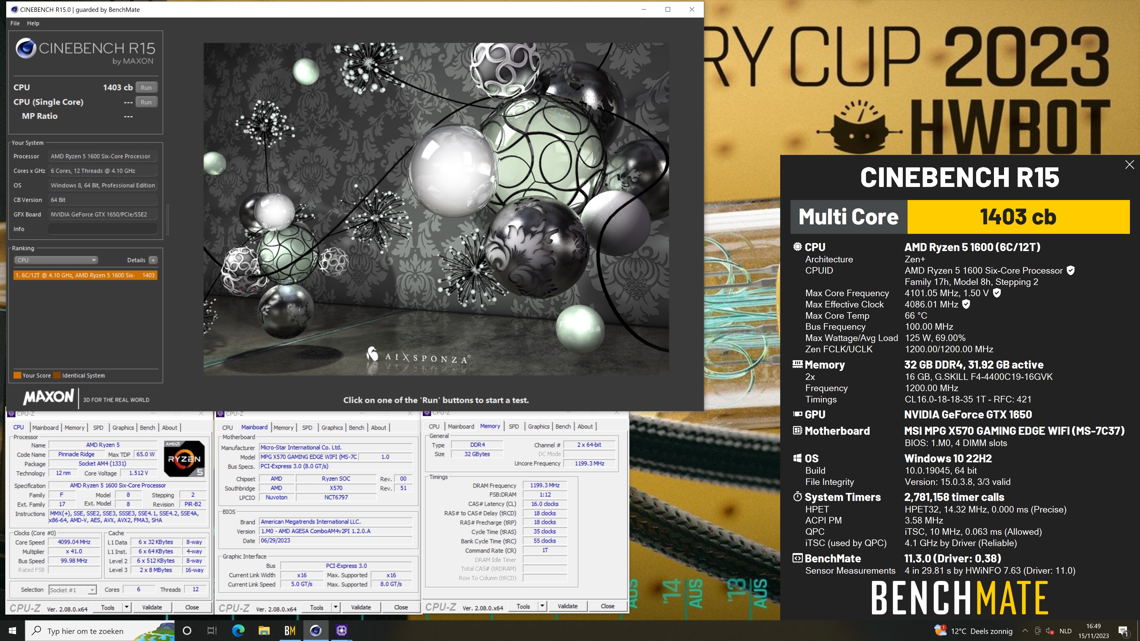
Task: Open SPD tab in first CPU-Z window
Action: (x=98, y=427)
